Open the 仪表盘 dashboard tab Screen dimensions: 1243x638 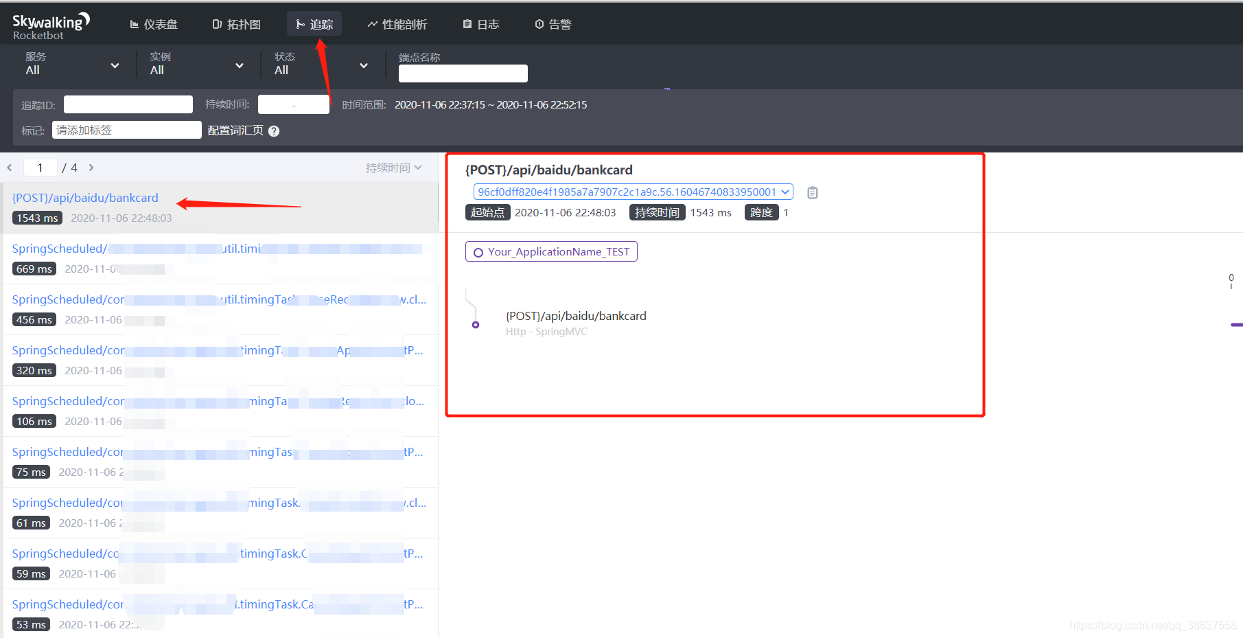point(154,24)
